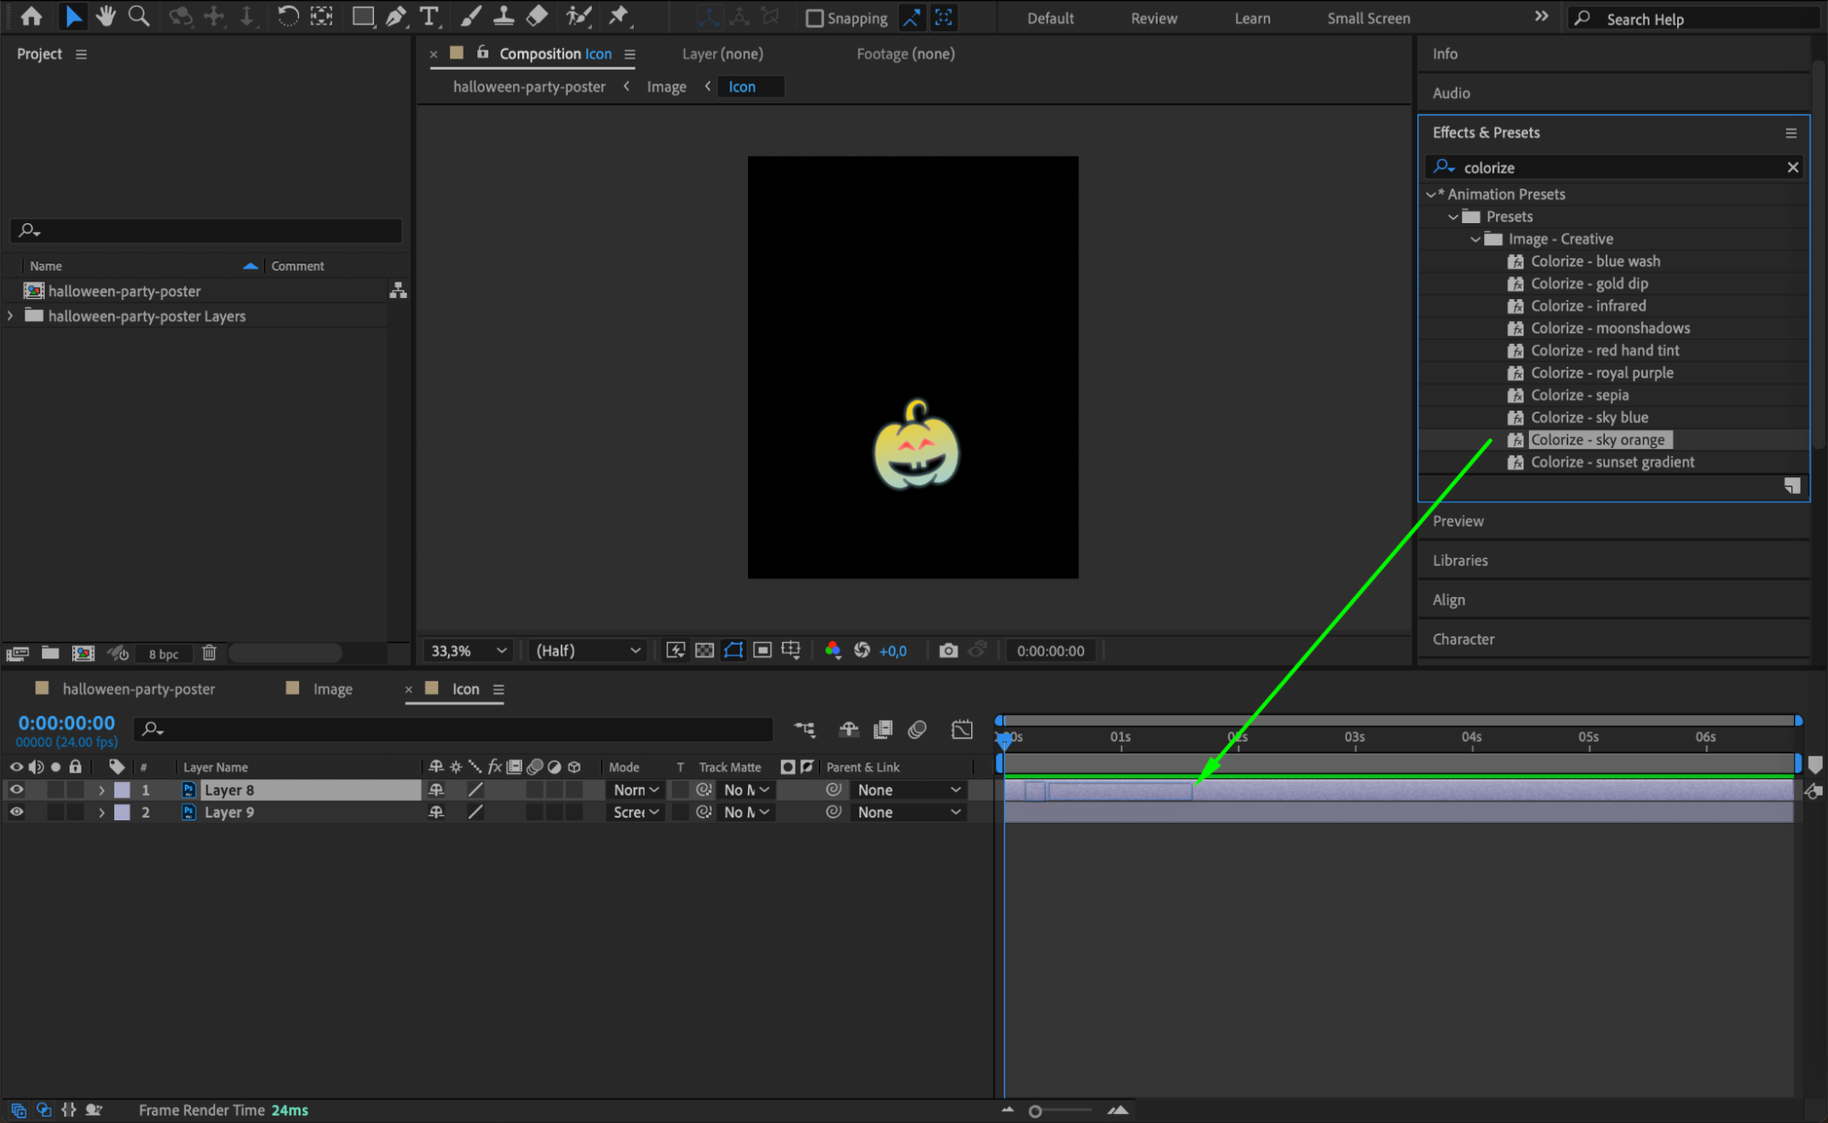
Task: Select the Type tool
Action: tap(429, 16)
